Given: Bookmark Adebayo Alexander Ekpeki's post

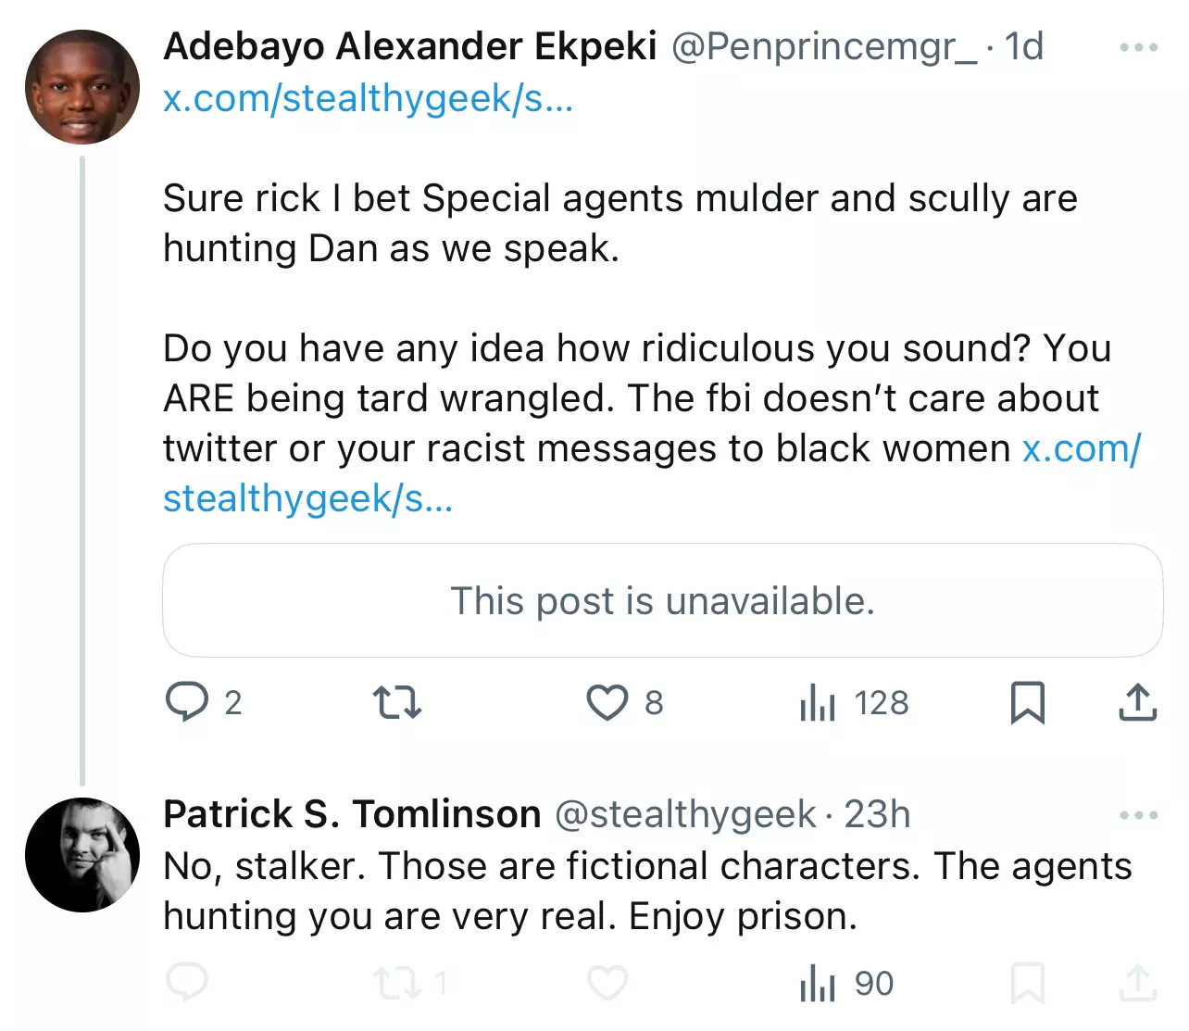Looking at the screenshot, I should 1027,702.
